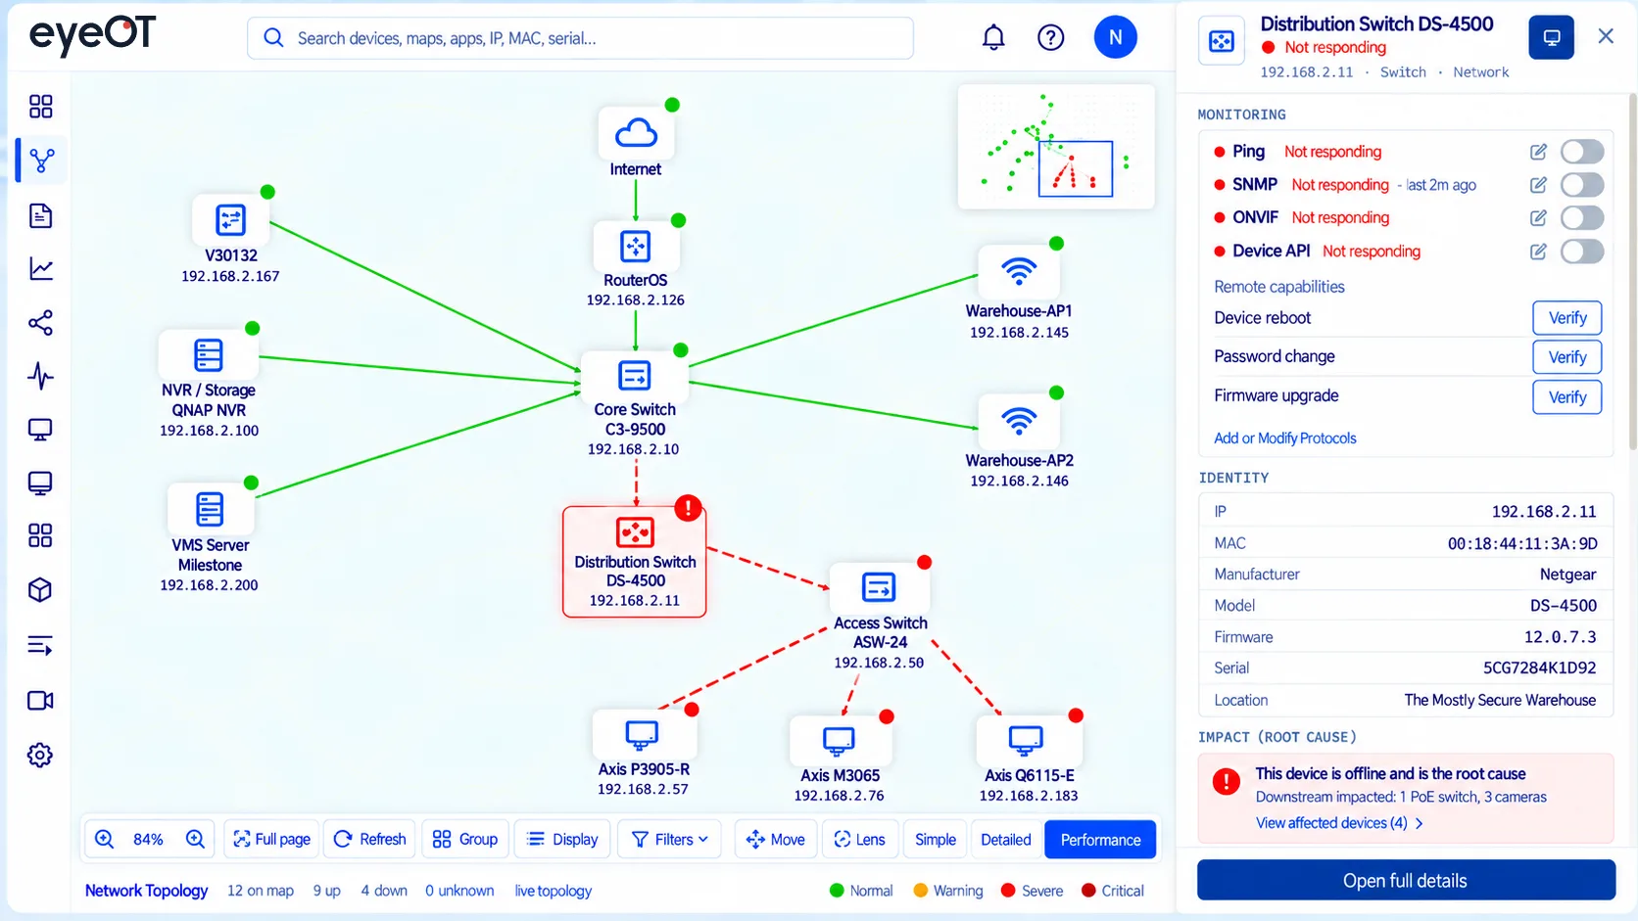Switch to Detailed view

[1006, 839]
